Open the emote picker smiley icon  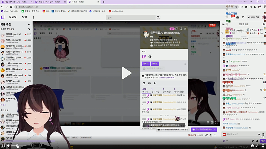(x=263, y=134)
